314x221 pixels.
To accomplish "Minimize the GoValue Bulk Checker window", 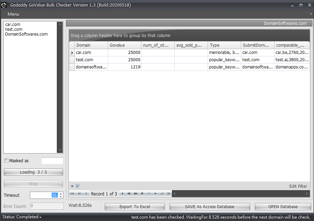I will pos(293,5).
